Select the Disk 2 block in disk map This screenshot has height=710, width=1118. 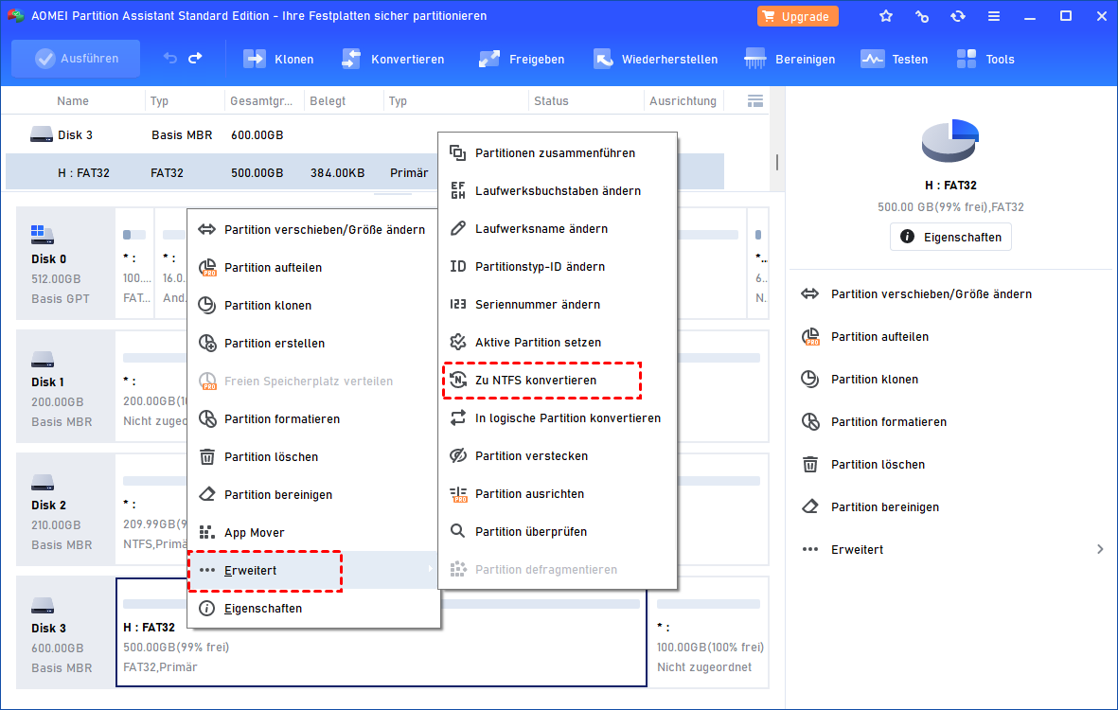tap(65, 509)
